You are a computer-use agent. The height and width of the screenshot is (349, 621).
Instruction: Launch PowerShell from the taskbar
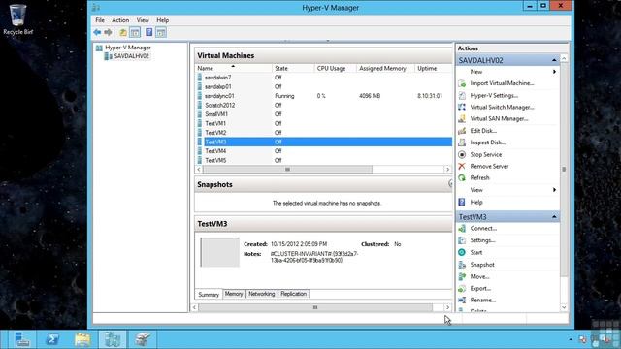tap(52, 339)
